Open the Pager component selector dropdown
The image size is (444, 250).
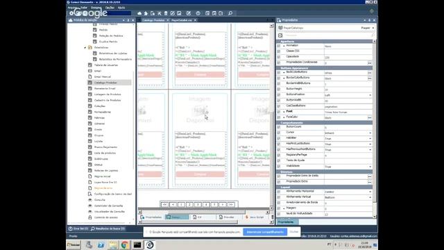click(373, 28)
